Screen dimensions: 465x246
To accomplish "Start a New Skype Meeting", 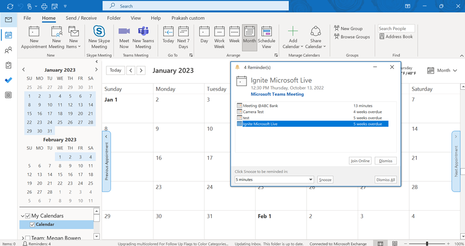I will click(x=99, y=37).
